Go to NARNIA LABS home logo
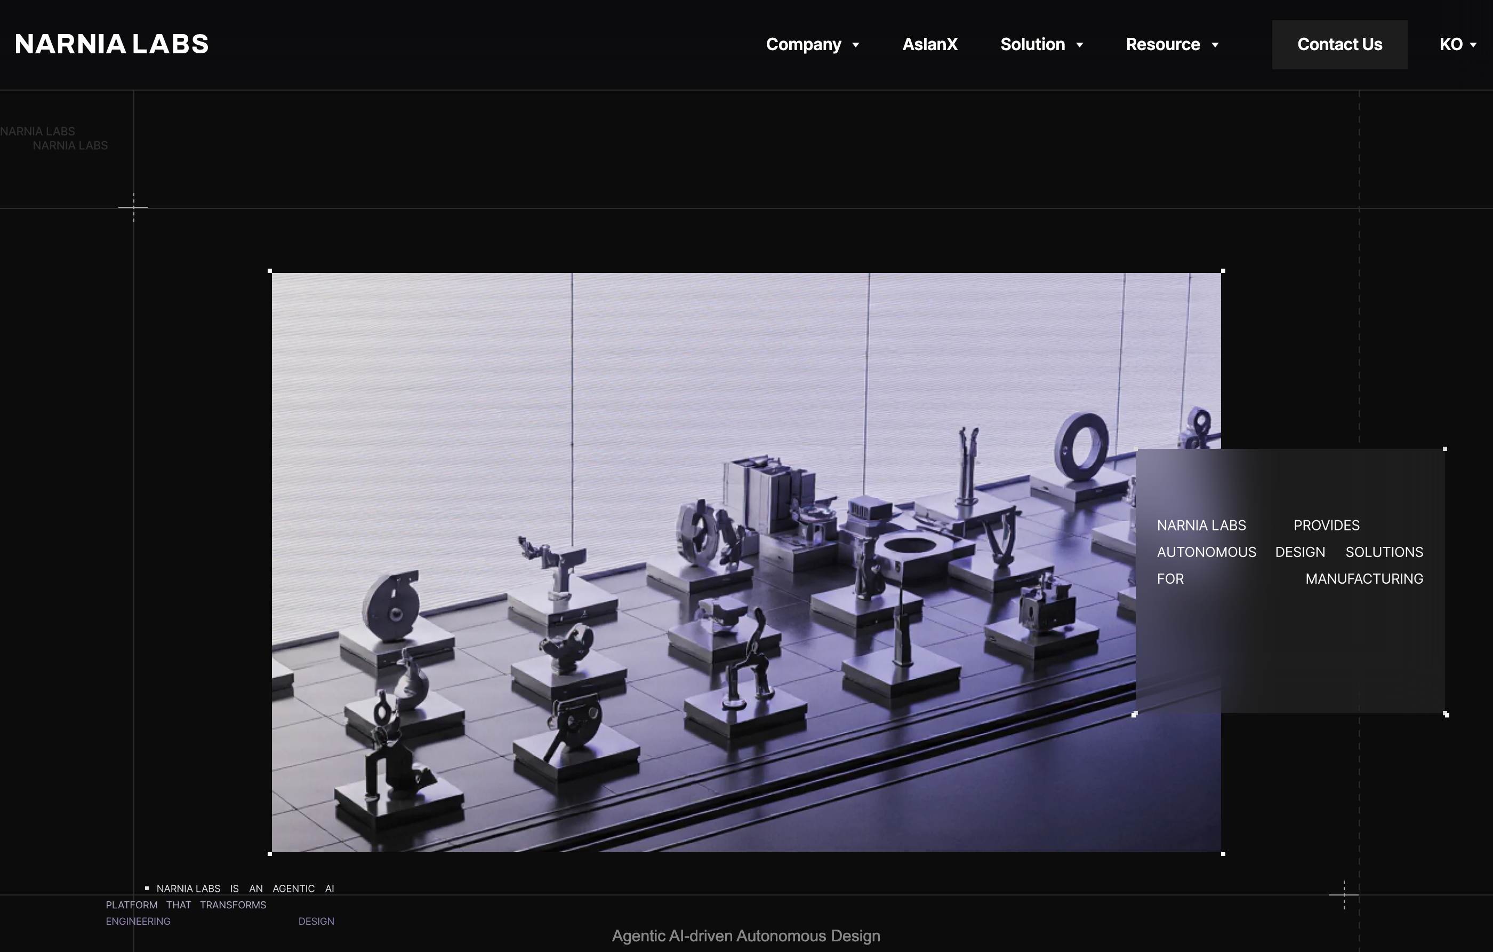 coord(111,45)
